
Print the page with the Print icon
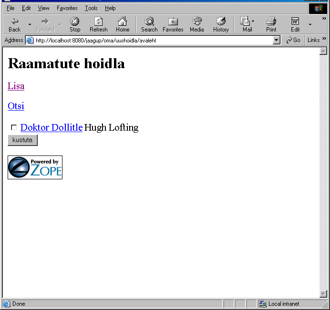pos(271,24)
